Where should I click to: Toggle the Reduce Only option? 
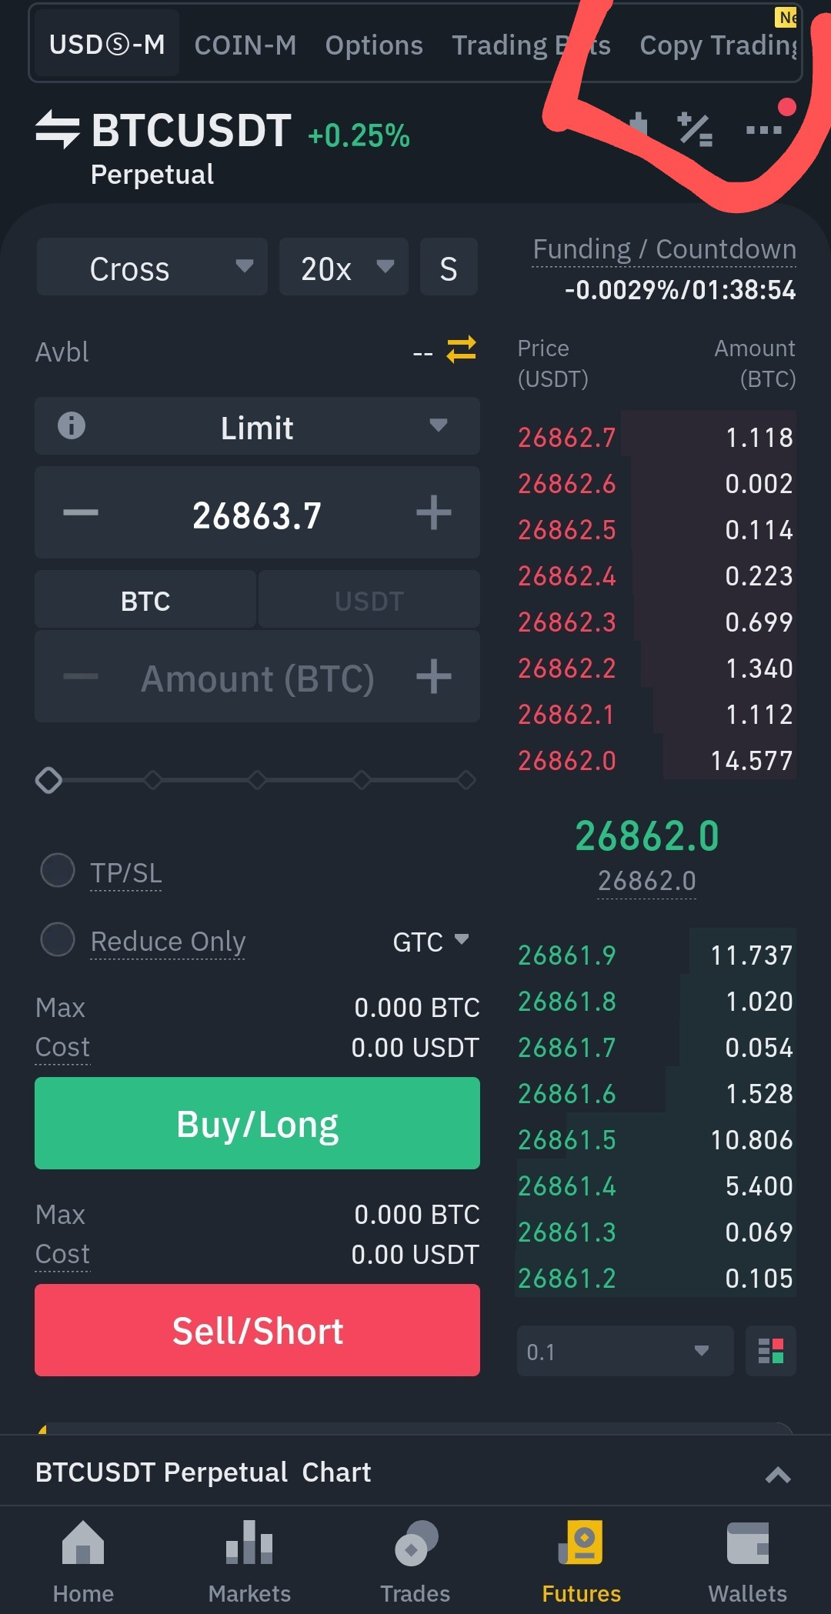[x=58, y=939]
